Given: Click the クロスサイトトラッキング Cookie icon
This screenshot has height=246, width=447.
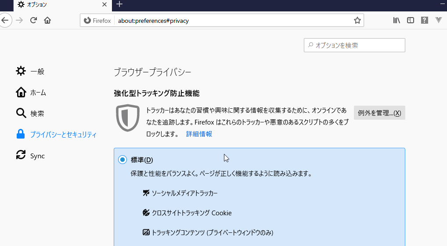Looking at the screenshot, I should (x=146, y=213).
